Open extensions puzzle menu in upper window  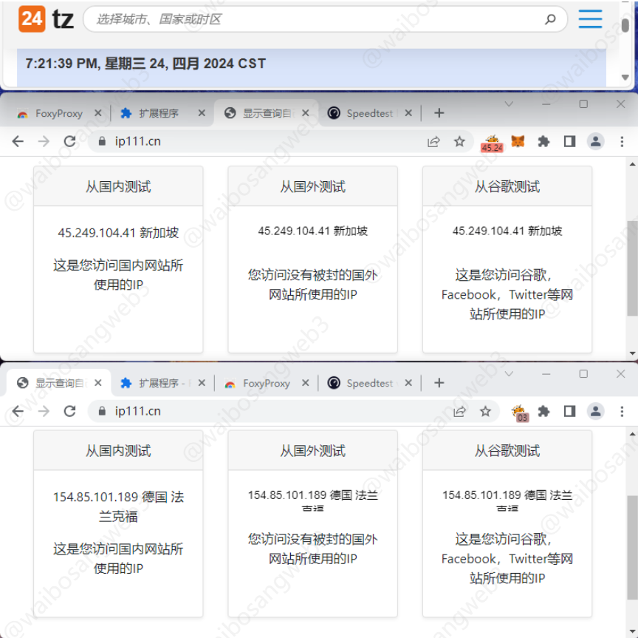[543, 141]
